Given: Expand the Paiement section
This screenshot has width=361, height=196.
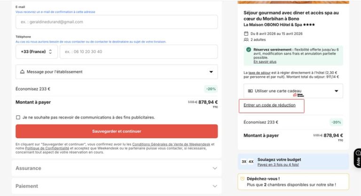Looking at the screenshot, I should 215,186.
